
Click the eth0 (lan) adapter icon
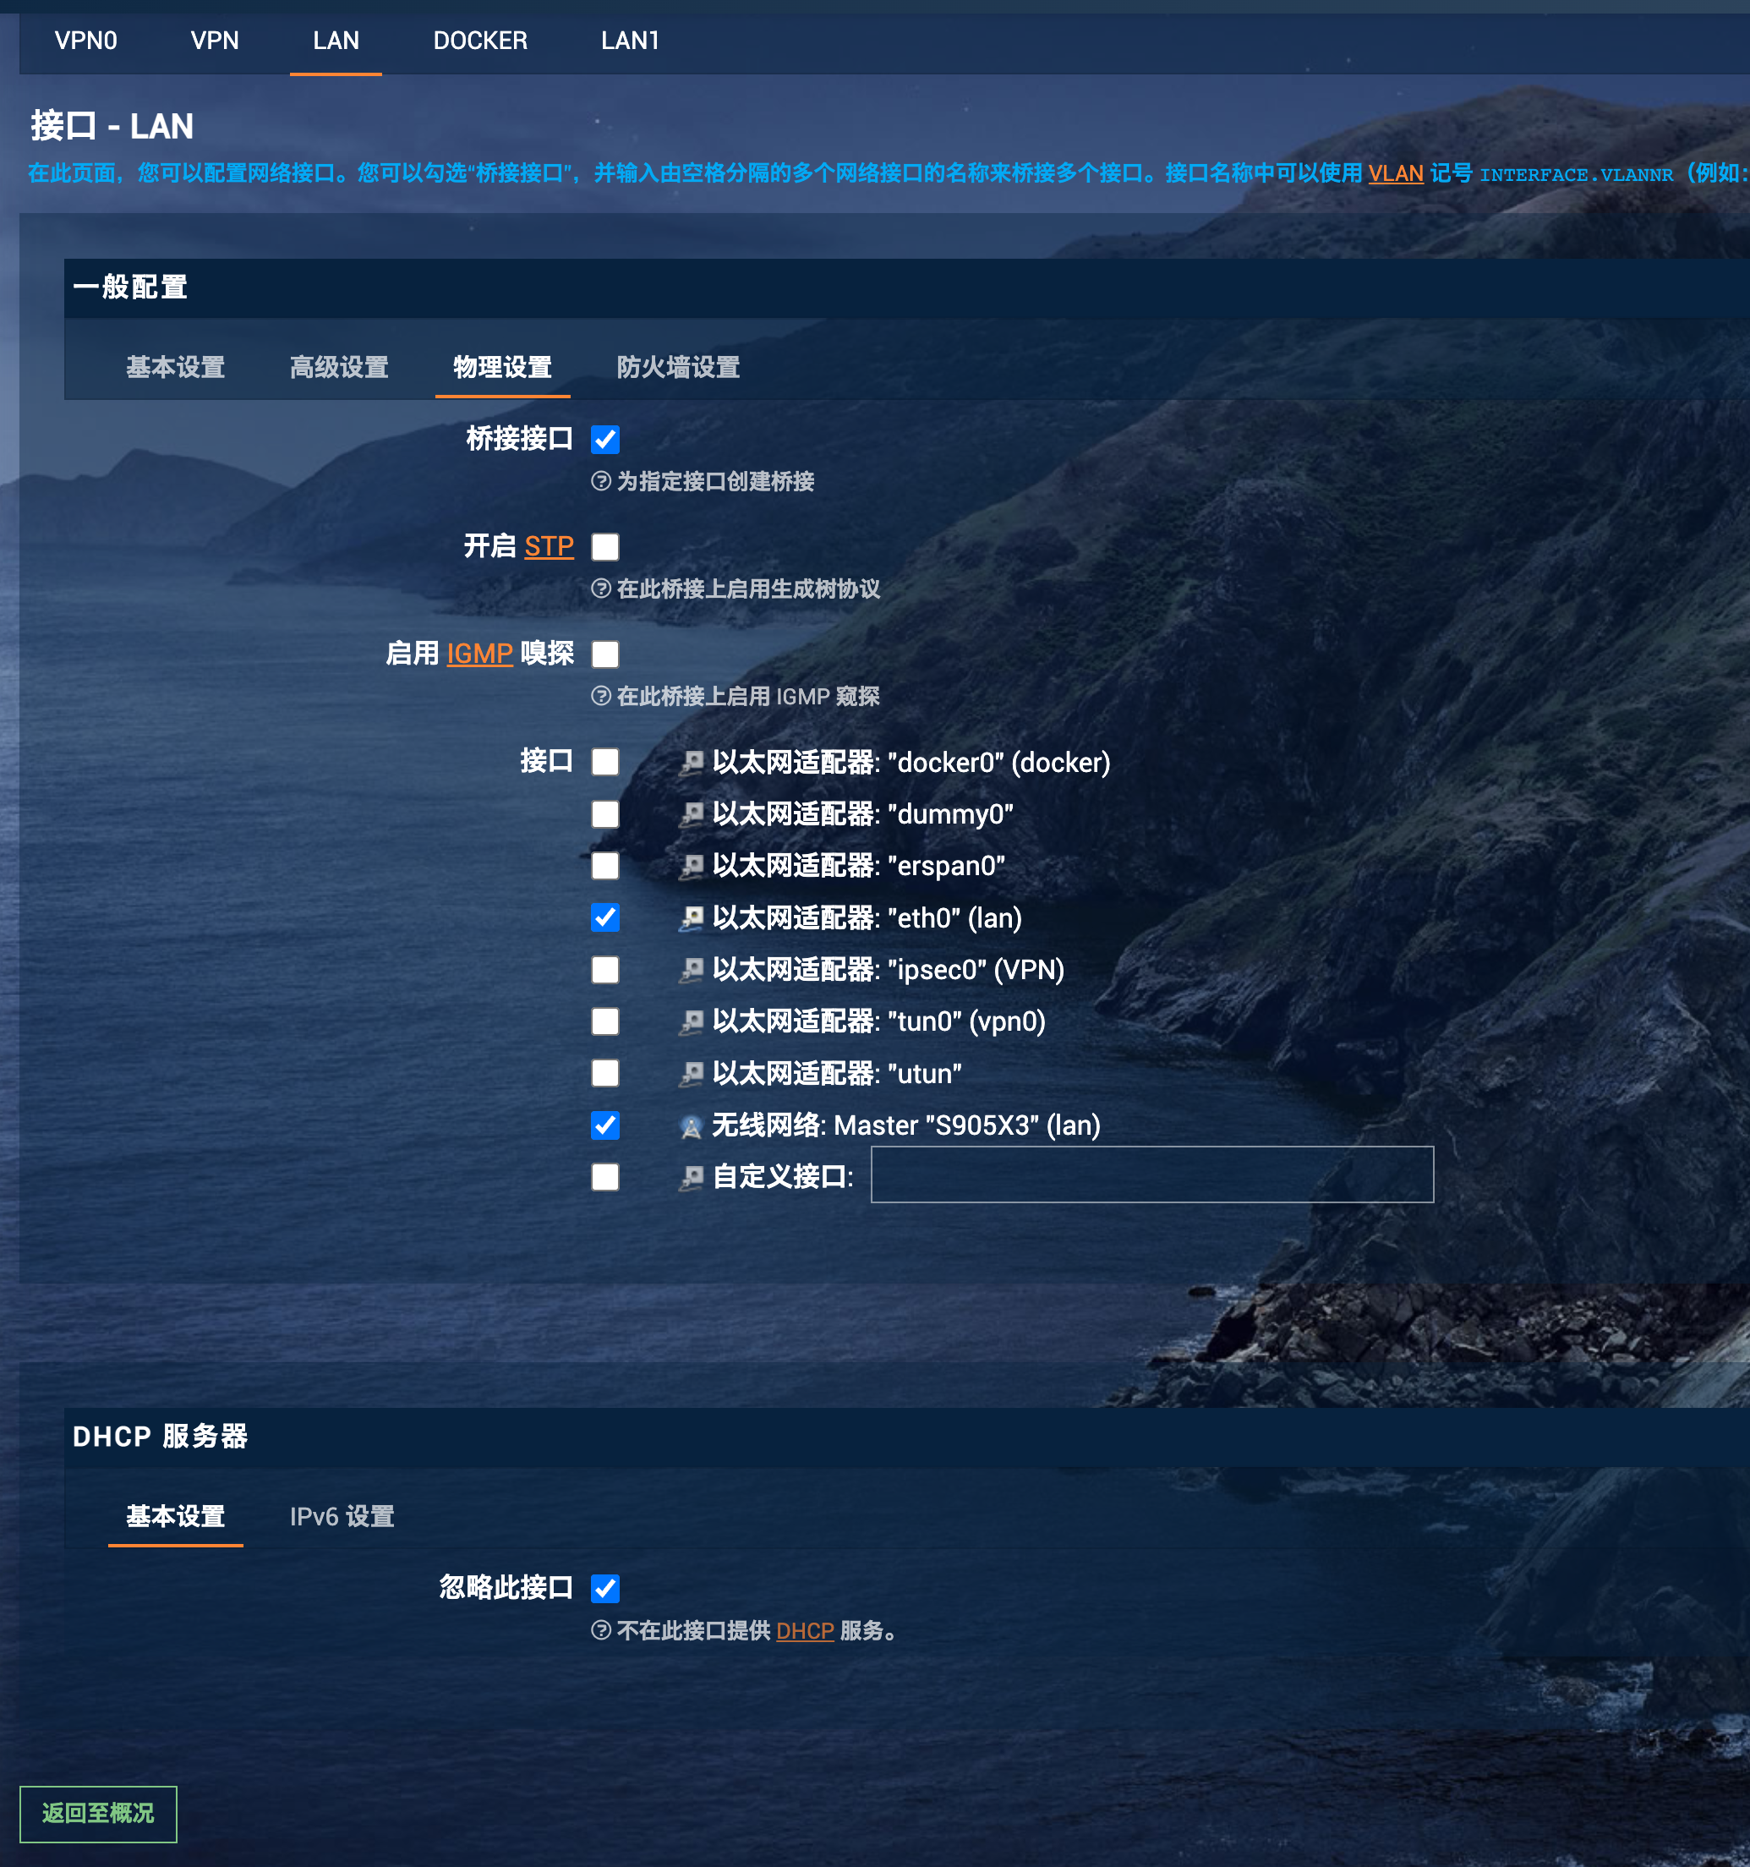[691, 917]
